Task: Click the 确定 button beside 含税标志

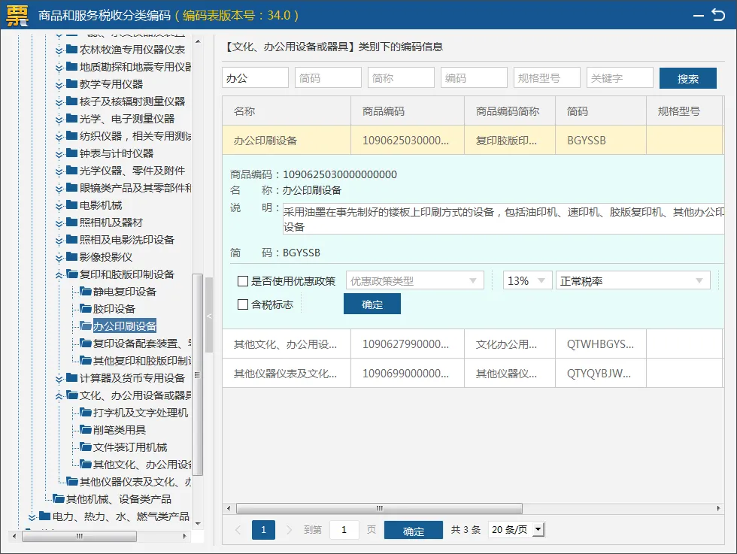Action: [x=372, y=304]
